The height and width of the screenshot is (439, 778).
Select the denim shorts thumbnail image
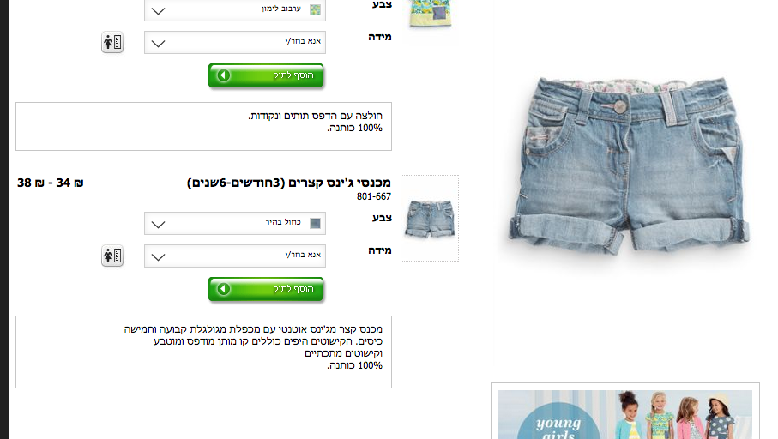tap(430, 219)
